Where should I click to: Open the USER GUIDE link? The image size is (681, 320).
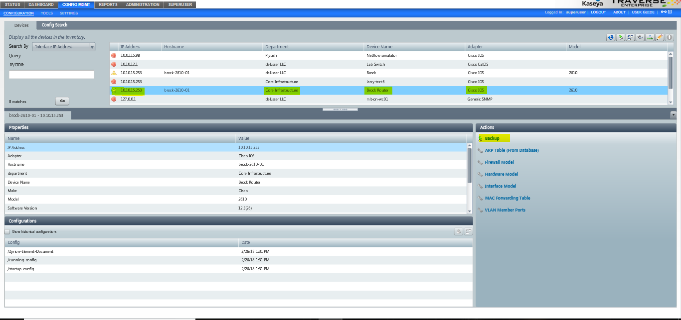click(643, 12)
